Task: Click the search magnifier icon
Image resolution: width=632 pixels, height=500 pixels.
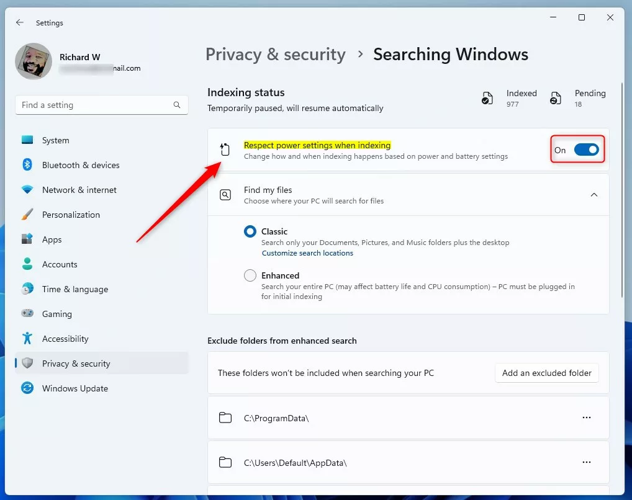Action: coord(176,105)
